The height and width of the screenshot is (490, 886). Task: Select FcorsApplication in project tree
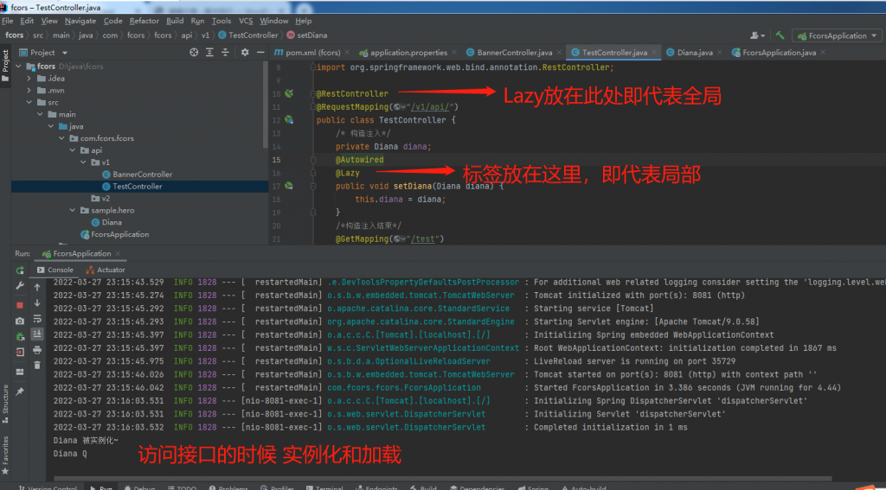click(119, 234)
